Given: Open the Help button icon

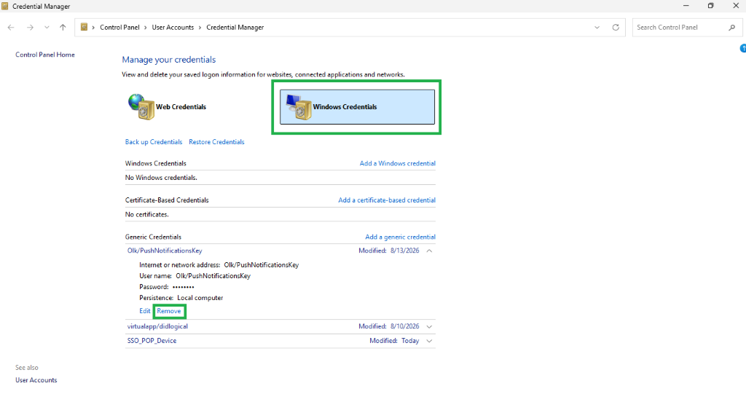Looking at the screenshot, I should 742,48.
